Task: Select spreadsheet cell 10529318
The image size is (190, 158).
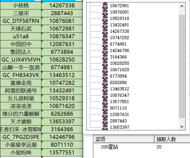Action: point(62,98)
